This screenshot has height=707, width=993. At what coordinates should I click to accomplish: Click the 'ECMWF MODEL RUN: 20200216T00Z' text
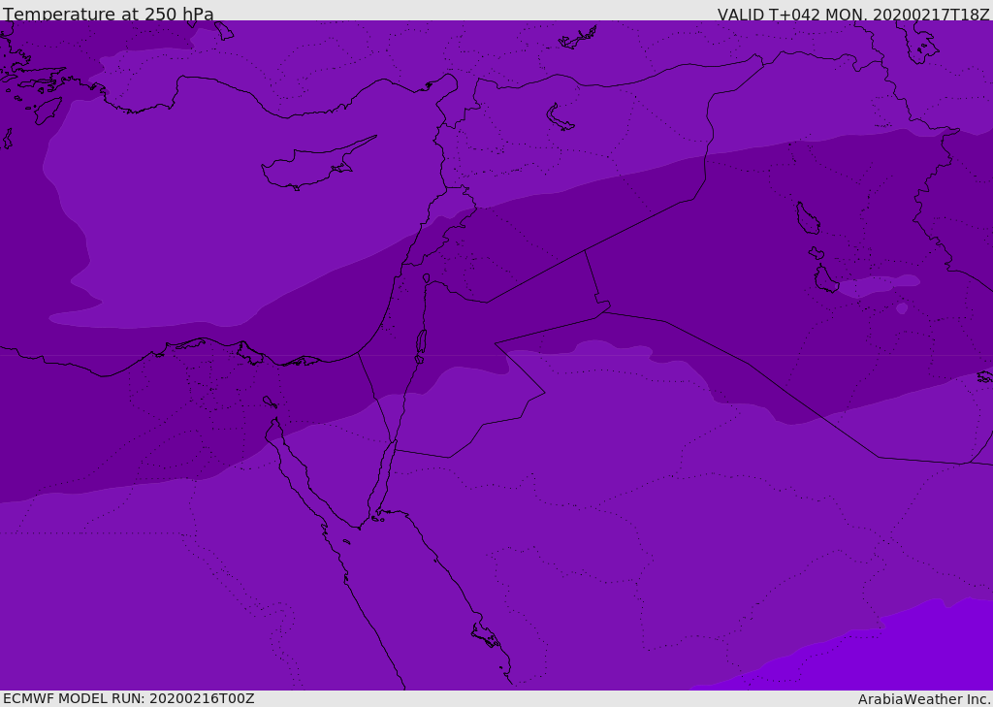(129, 698)
